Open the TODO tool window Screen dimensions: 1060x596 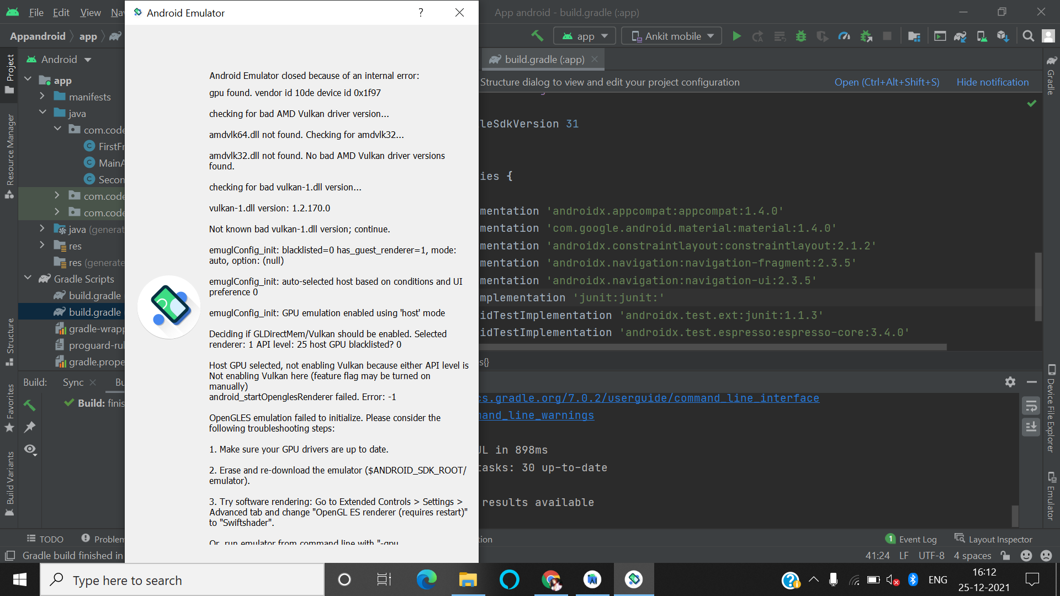[x=45, y=539]
